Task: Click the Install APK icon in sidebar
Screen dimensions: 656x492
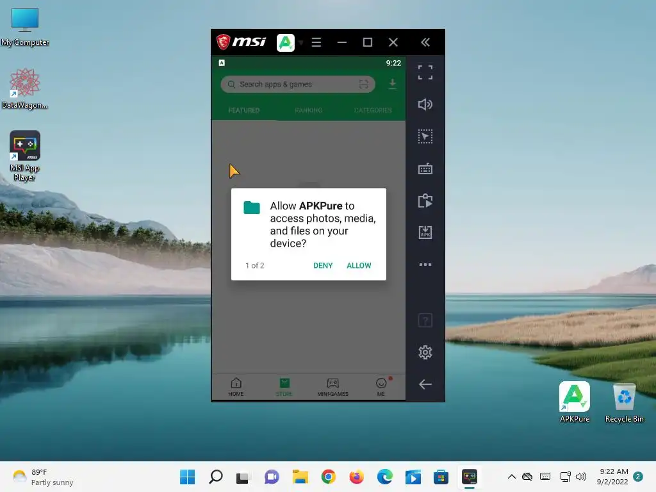Action: (425, 233)
